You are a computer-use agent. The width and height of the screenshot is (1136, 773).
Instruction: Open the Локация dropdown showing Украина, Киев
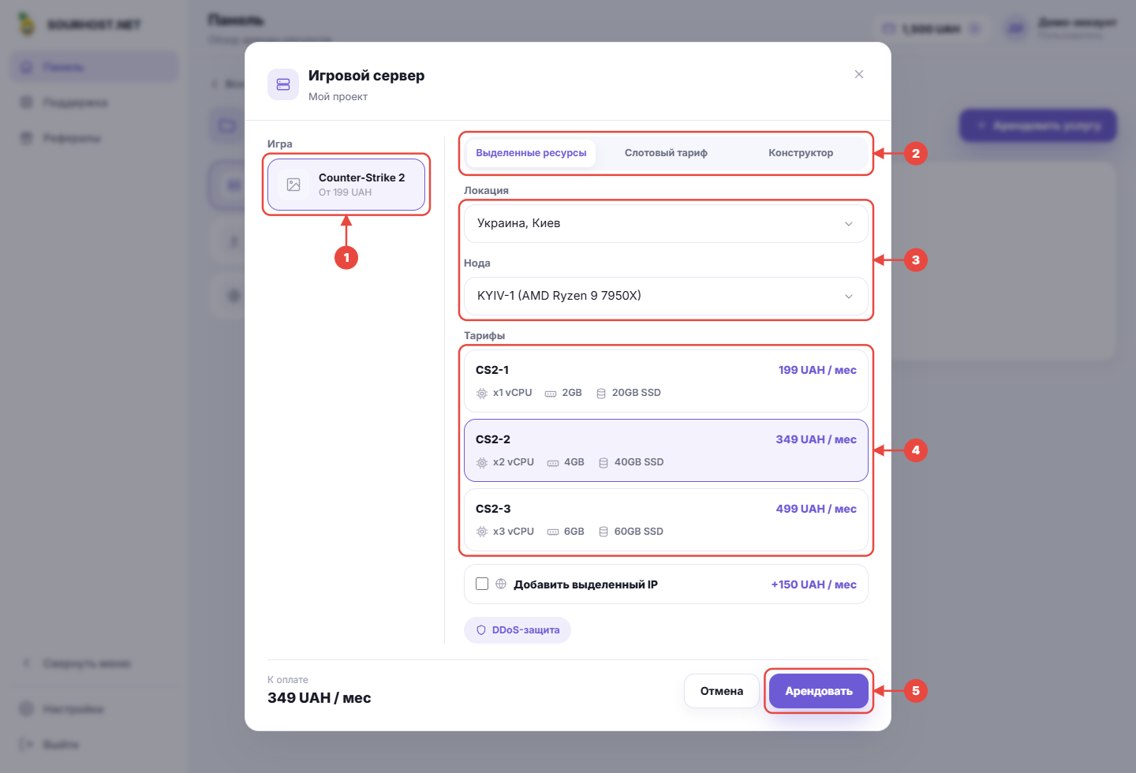pos(666,223)
